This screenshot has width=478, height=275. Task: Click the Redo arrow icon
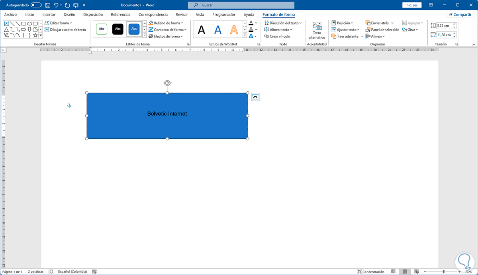pos(67,5)
